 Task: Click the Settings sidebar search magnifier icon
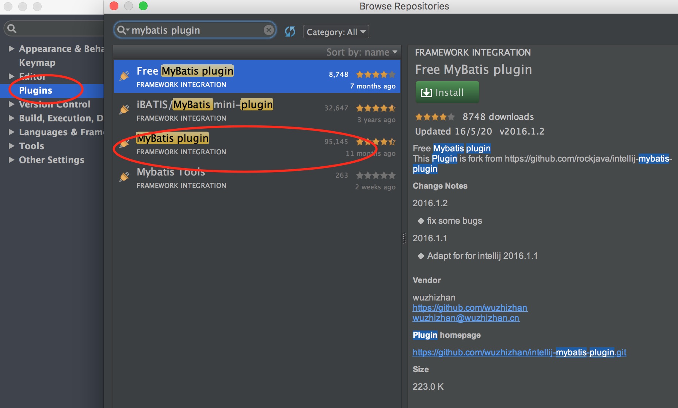tap(12, 29)
